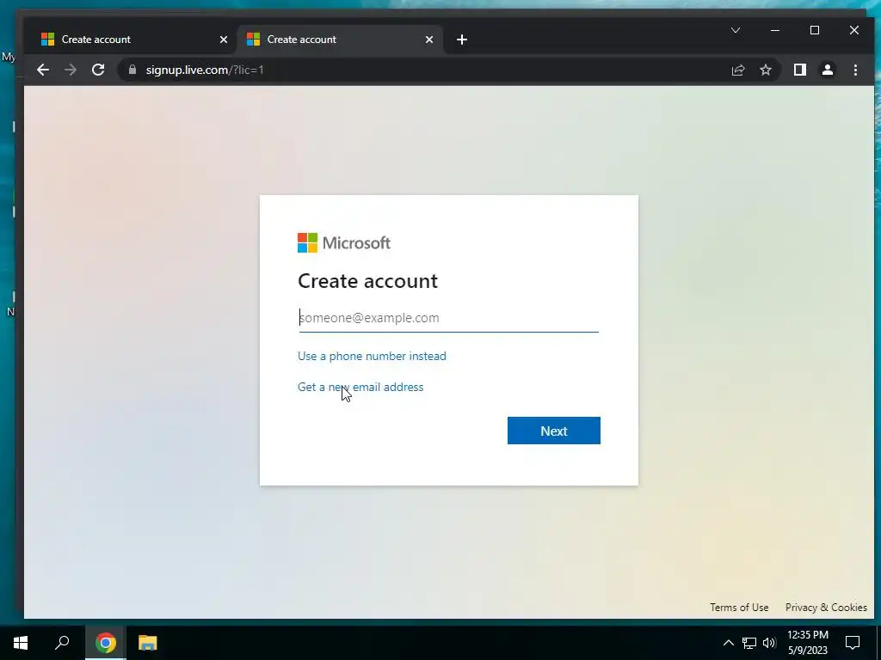Click the address bar URL
This screenshot has height=660, width=881.
tap(205, 70)
